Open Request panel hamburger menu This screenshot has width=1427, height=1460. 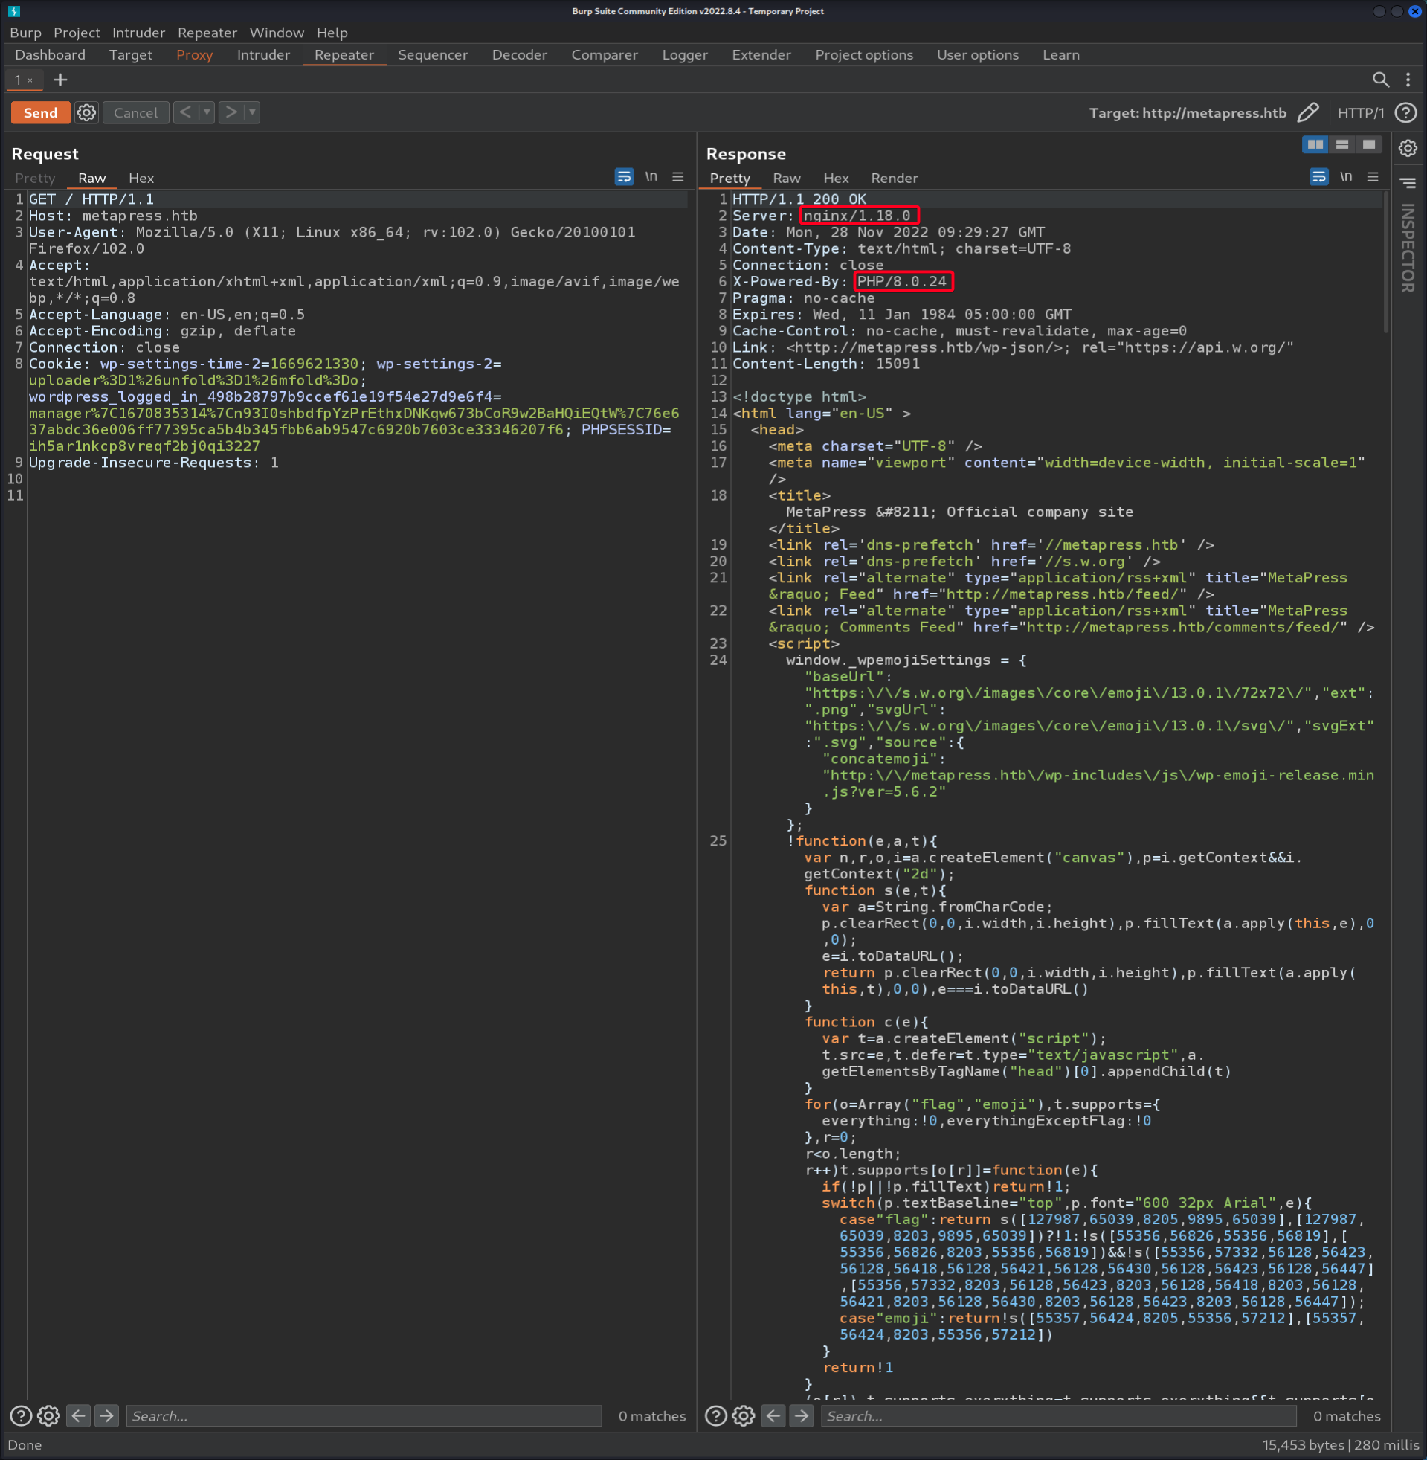tap(677, 177)
